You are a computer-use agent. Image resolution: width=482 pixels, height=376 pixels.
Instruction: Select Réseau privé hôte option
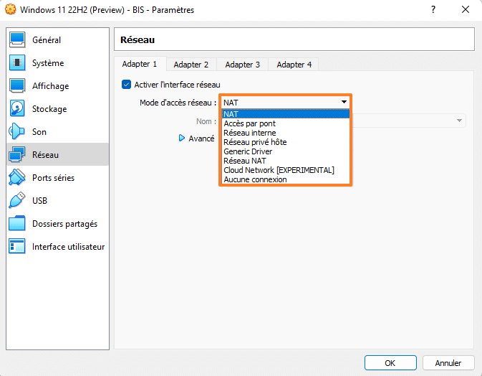286,142
